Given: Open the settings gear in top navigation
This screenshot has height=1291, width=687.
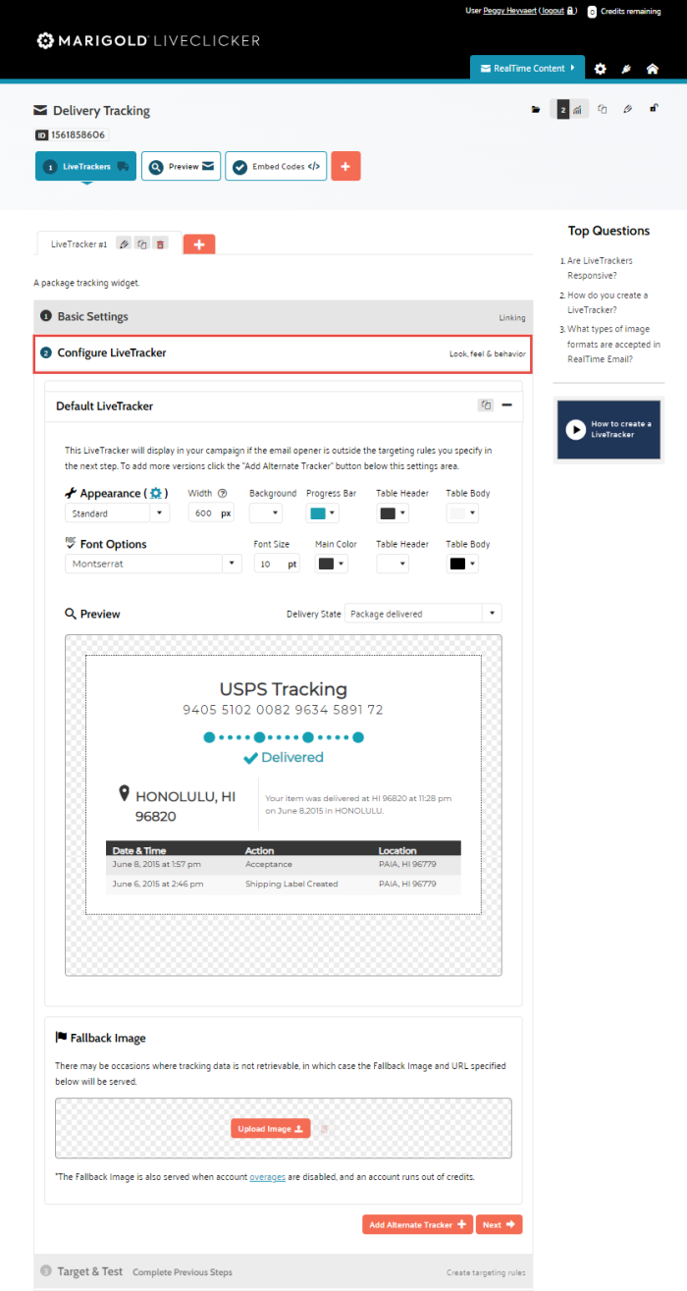Looking at the screenshot, I should 601,69.
